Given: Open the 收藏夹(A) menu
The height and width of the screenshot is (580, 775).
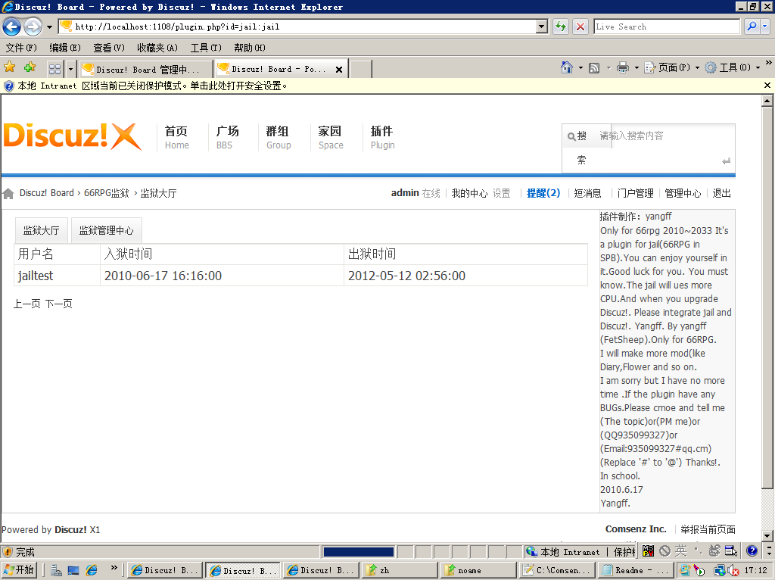Looking at the screenshot, I should [x=157, y=48].
